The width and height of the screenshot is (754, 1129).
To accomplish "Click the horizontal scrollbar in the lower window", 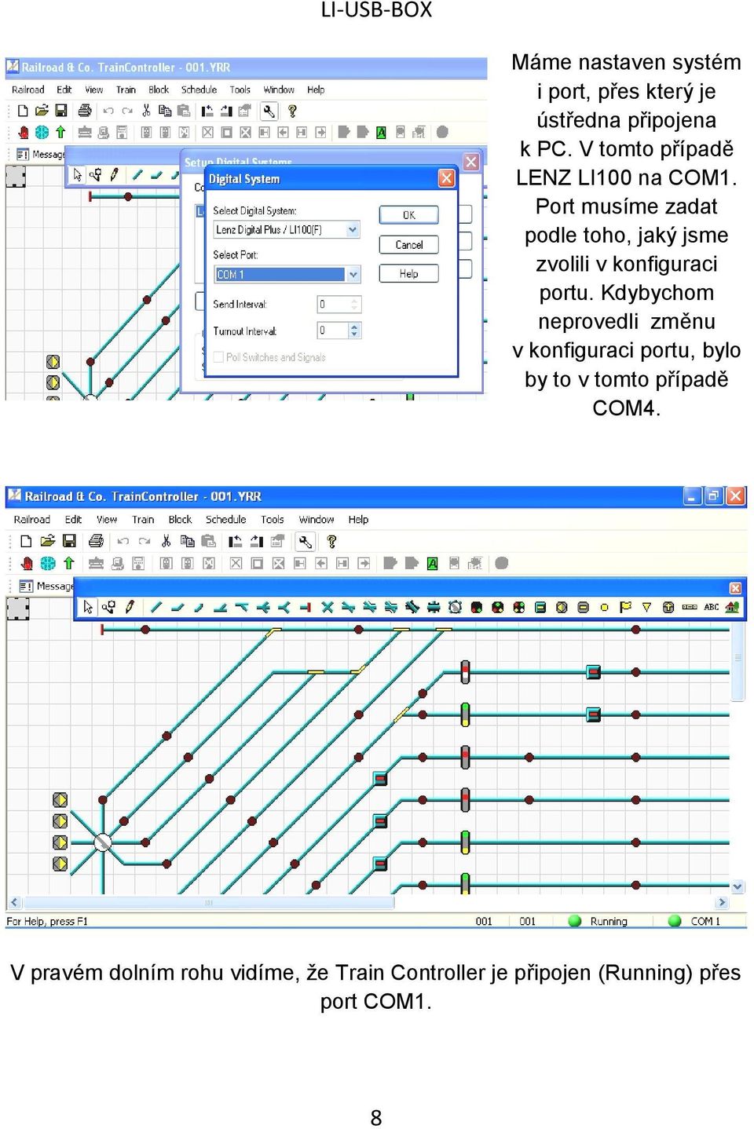I will 368,903.
